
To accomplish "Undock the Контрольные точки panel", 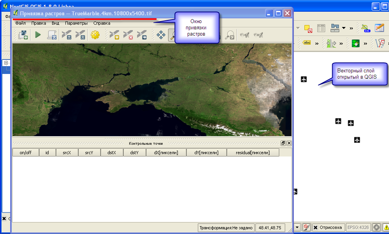I will coord(283,143).
